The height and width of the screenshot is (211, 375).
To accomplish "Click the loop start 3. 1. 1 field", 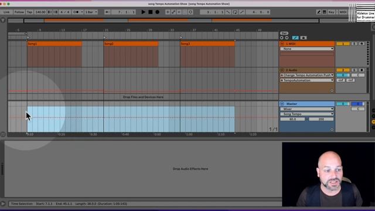I will click(x=212, y=12).
